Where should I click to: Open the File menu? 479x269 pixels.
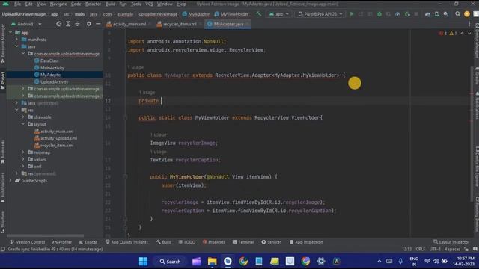coord(17,4)
